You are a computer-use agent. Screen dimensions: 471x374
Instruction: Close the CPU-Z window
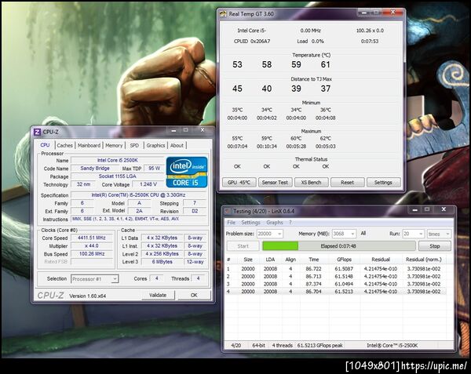tap(203, 130)
